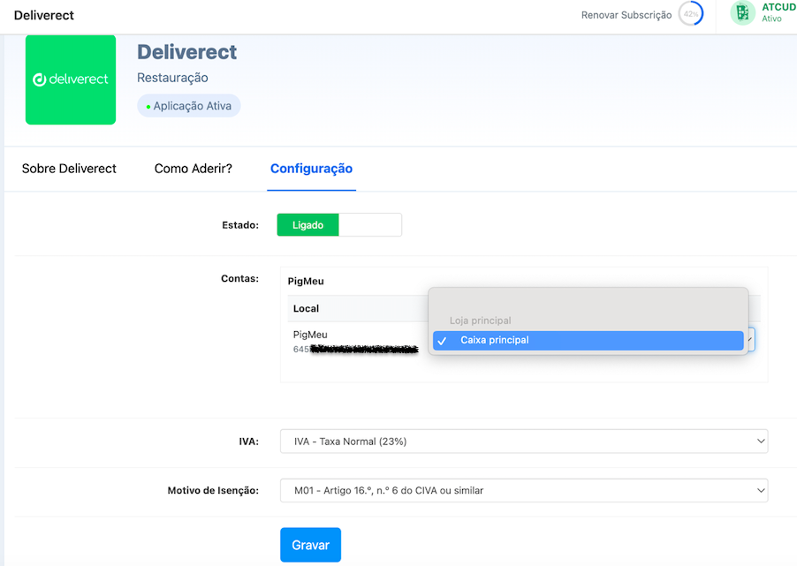797x566 pixels.
Task: Click the Renovar Subscrição link
Action: (x=626, y=15)
